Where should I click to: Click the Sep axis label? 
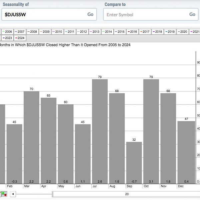pyautogui.click(x=129, y=186)
